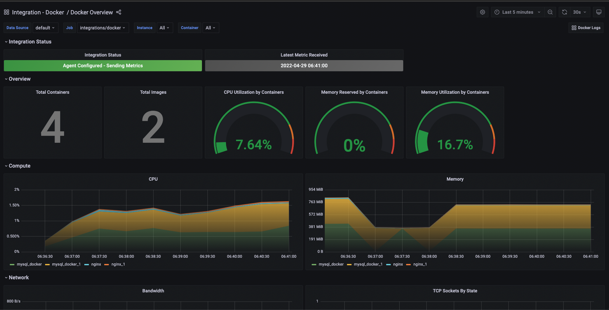
Task: Open dashboard settings gear icon
Action: [483, 12]
